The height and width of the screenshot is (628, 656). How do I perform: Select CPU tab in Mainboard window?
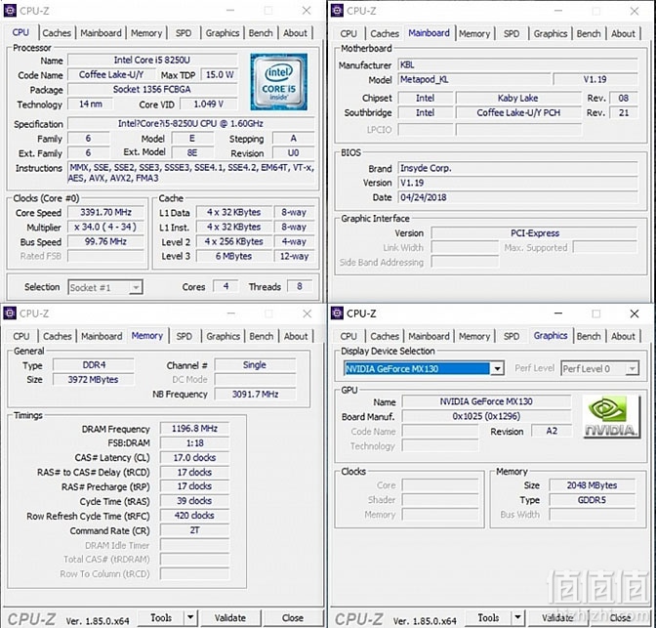pos(348,33)
